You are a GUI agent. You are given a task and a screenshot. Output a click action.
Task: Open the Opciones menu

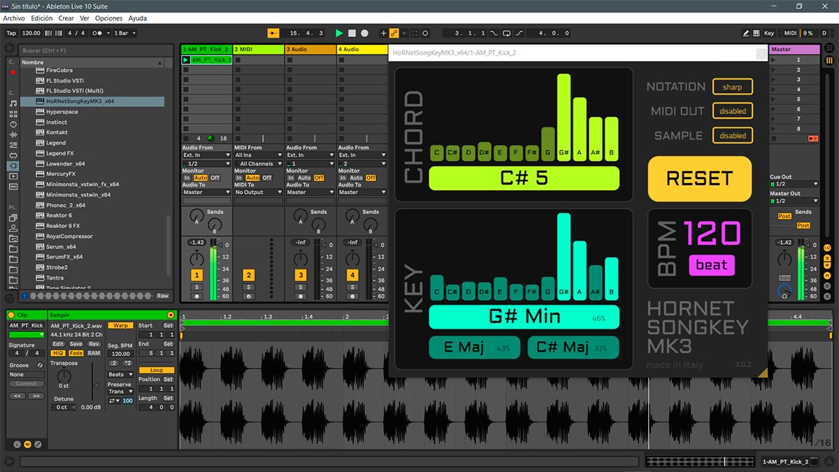(108, 18)
